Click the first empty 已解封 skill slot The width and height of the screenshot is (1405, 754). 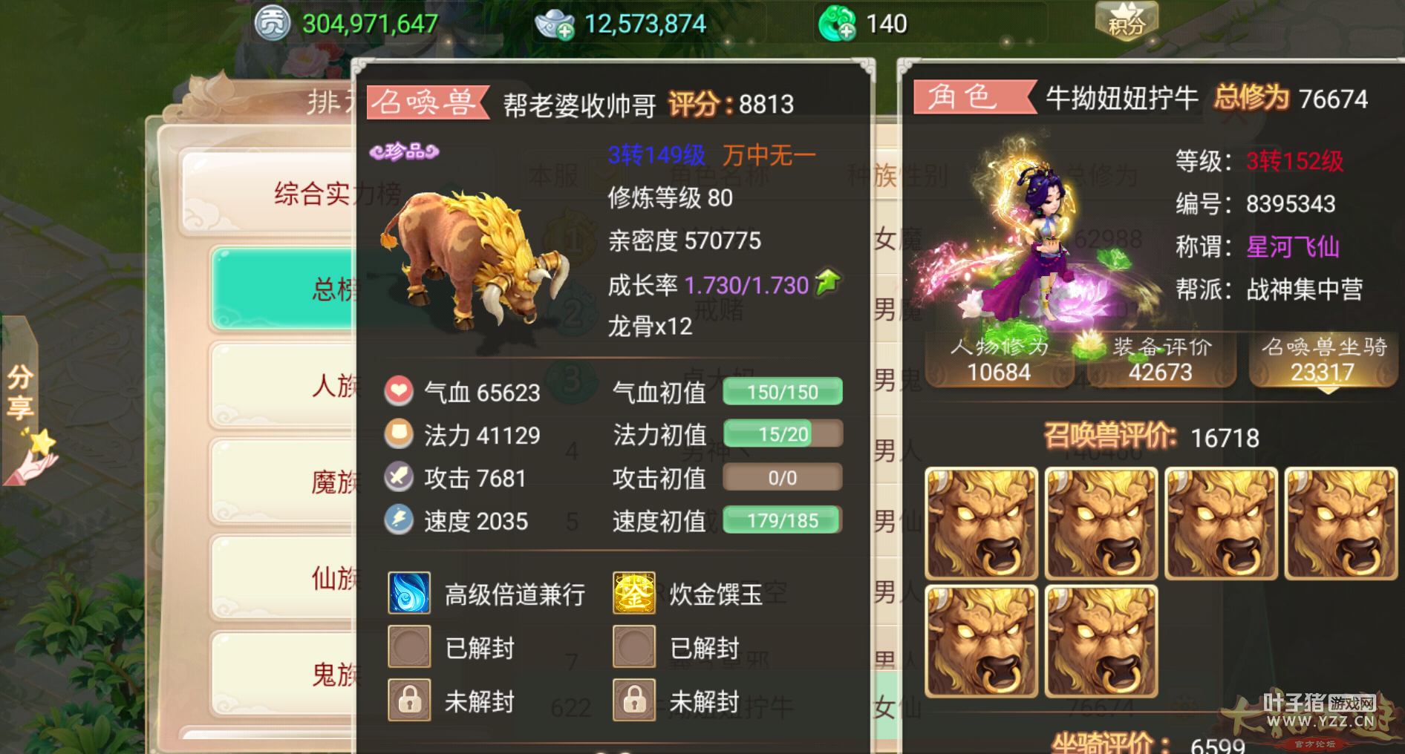click(409, 646)
